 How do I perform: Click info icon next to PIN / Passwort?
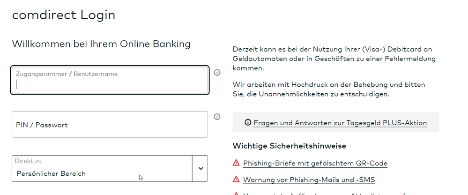coord(217,117)
